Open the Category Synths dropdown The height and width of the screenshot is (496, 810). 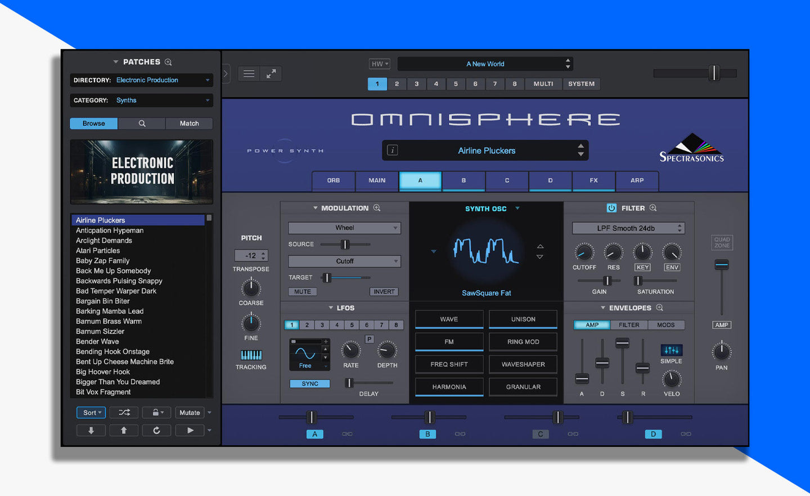(x=141, y=101)
